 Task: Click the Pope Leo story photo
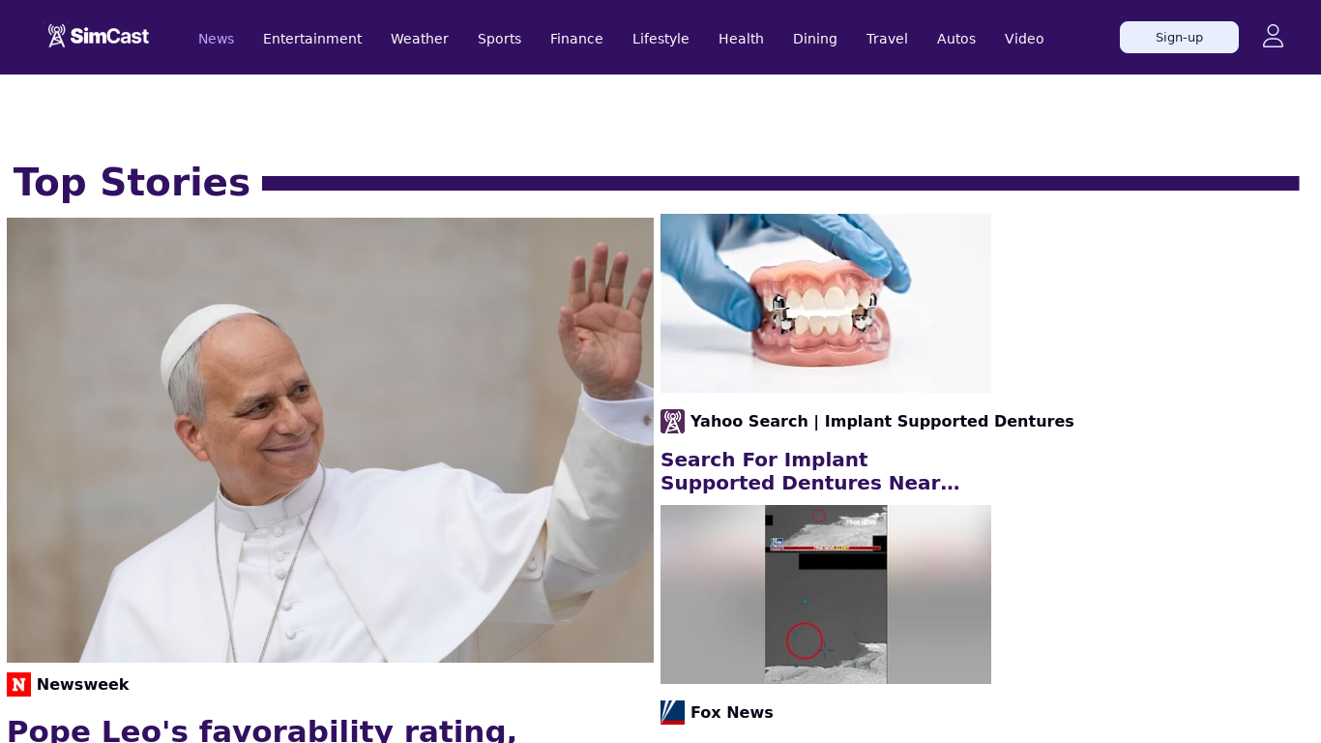(330, 440)
